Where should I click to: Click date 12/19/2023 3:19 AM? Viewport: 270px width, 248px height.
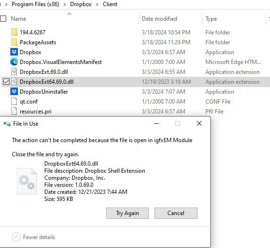point(166,82)
